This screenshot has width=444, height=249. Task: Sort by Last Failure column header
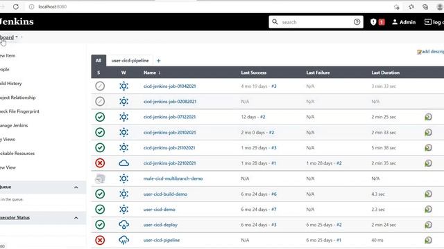pos(318,73)
